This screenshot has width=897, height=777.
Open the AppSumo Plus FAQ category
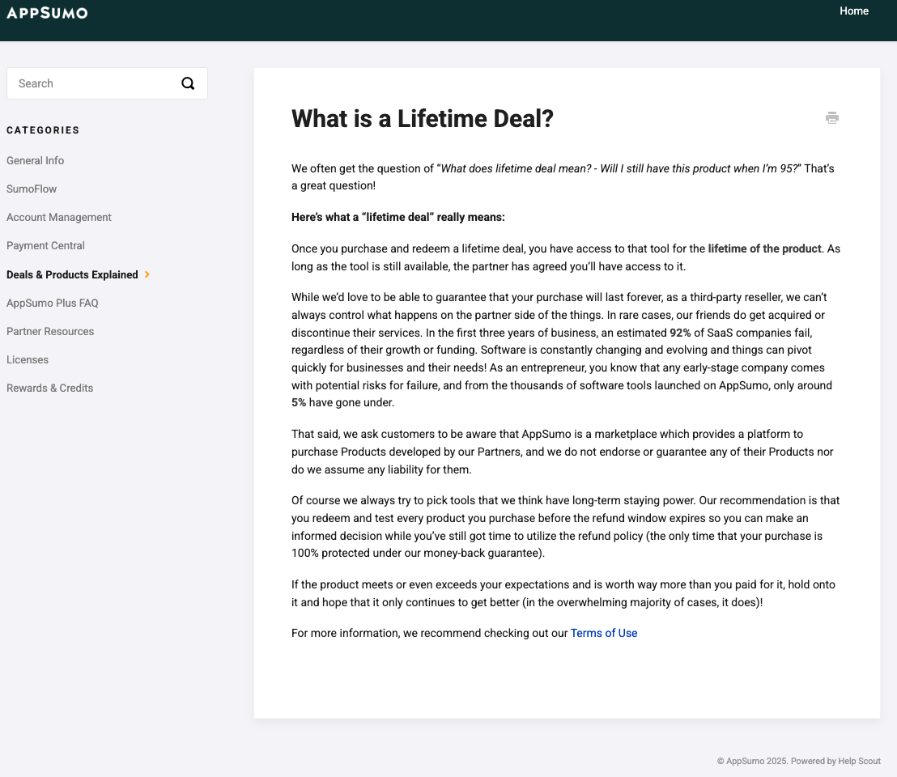coord(53,303)
